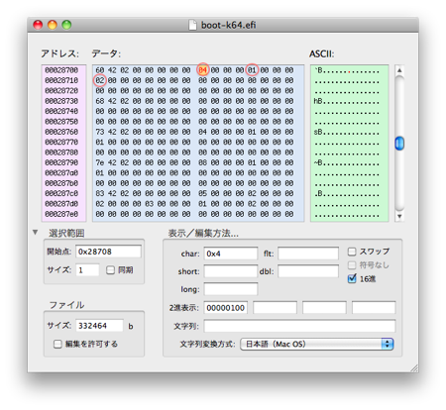Enable 編集を許可する checkbox
Image resolution: width=446 pixels, height=410 pixels.
(57, 344)
